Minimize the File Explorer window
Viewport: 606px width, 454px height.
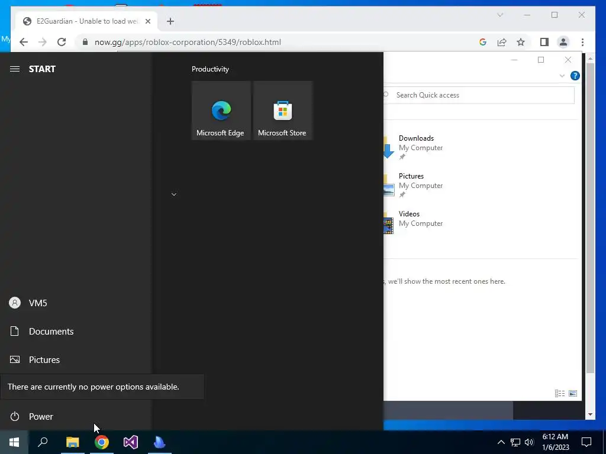[x=514, y=60]
